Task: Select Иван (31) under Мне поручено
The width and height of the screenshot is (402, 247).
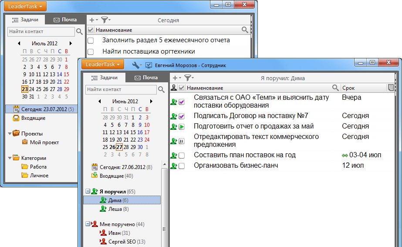Action: (115, 233)
